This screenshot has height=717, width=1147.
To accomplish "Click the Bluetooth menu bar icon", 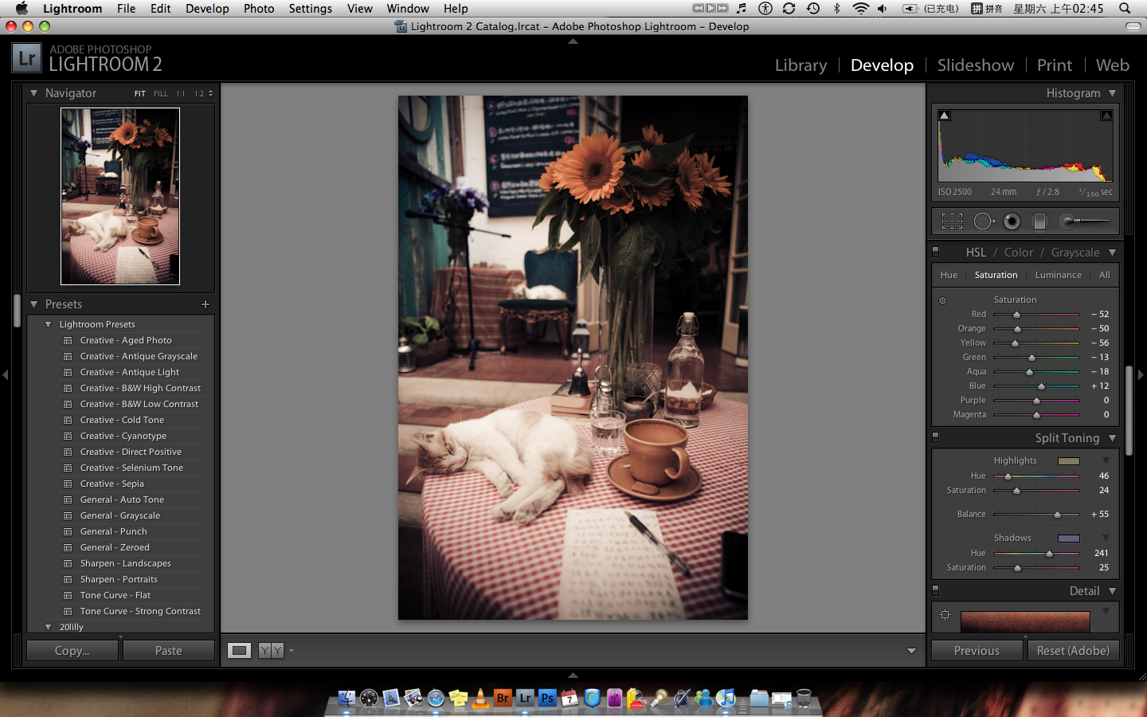I will pos(836,8).
